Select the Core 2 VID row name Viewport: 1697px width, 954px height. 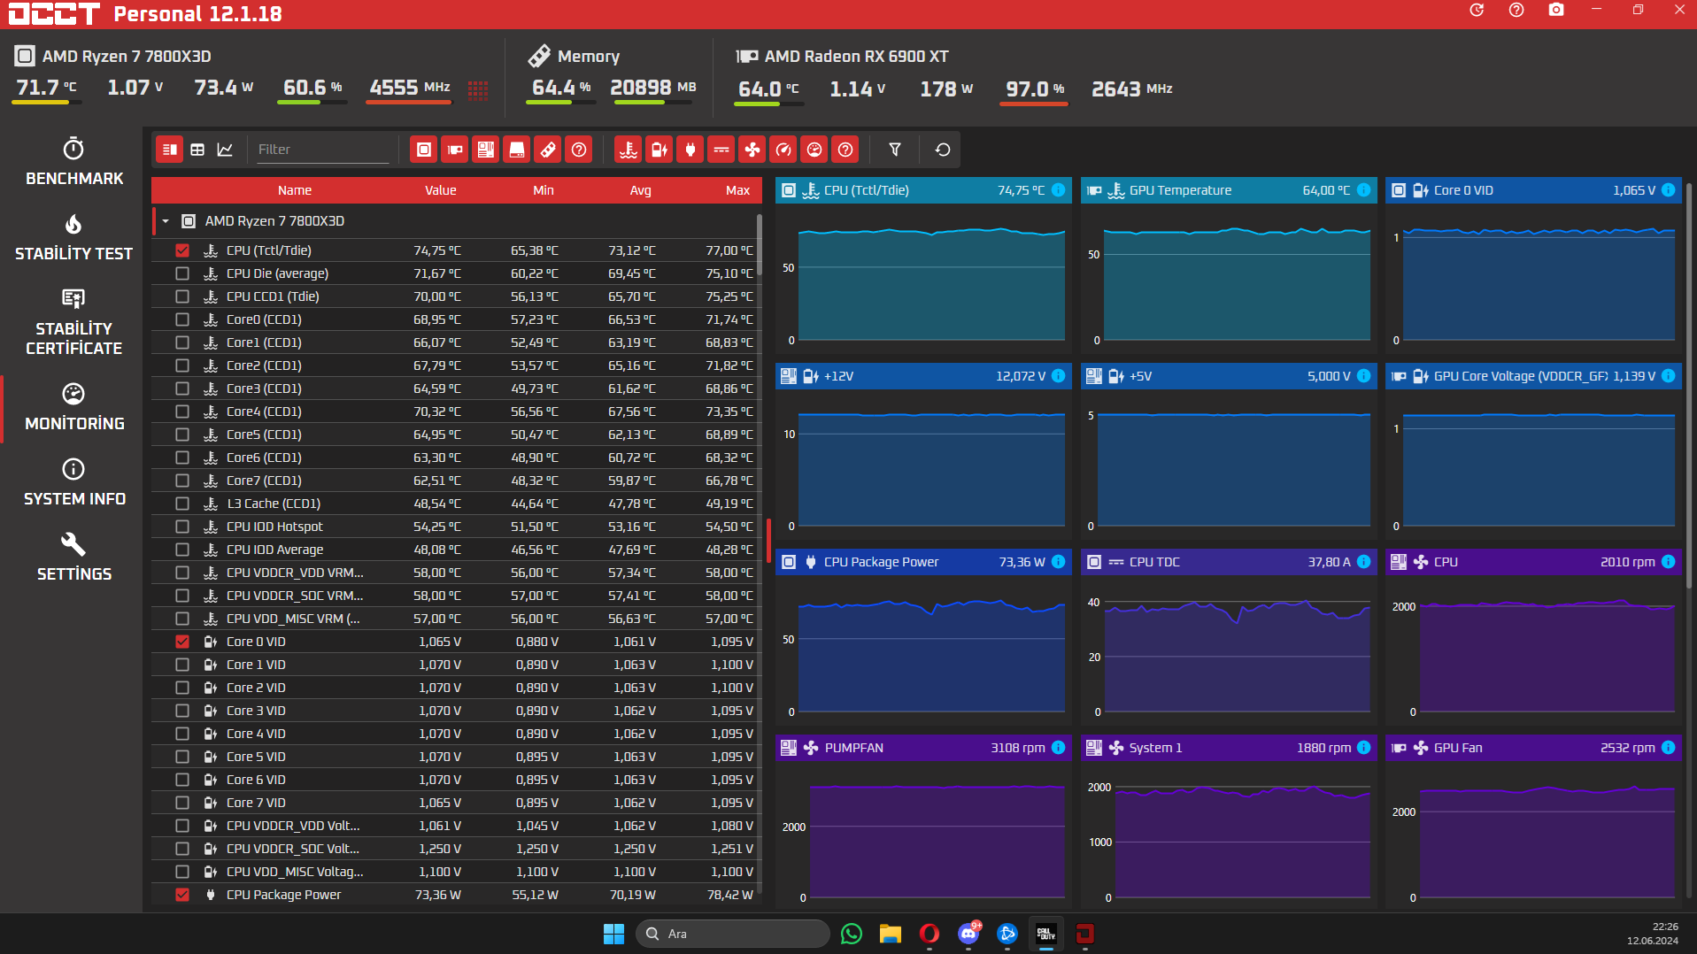coord(256,688)
